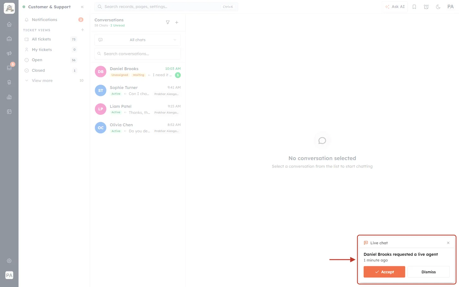Screen dimensions: 459x287
Task: Click the Search conversations field
Action: 137,54
